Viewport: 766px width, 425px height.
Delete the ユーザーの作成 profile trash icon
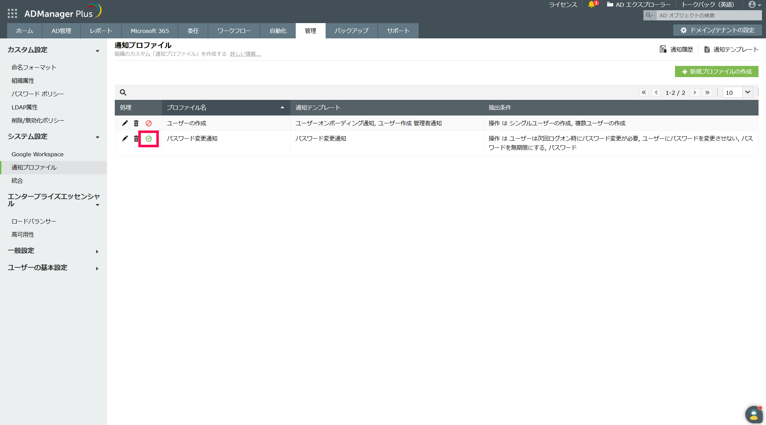(136, 123)
